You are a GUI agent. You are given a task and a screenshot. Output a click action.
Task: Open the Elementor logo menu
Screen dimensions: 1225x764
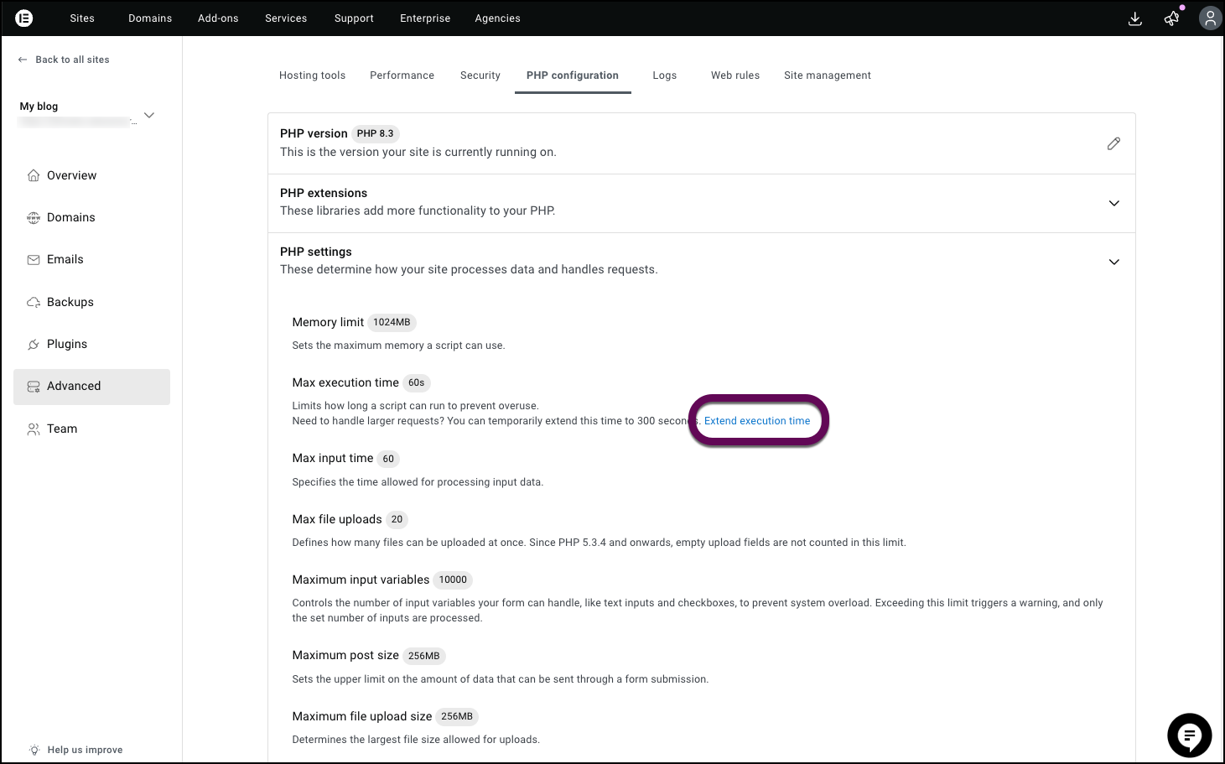point(23,18)
